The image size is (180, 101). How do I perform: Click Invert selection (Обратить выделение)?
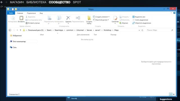(x=142, y=23)
